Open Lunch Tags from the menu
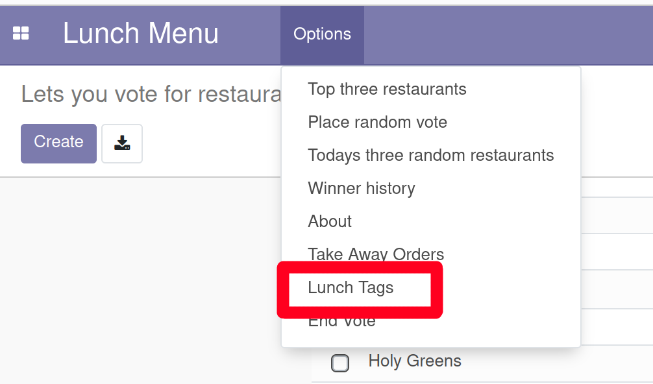653x384 pixels. pyautogui.click(x=351, y=287)
